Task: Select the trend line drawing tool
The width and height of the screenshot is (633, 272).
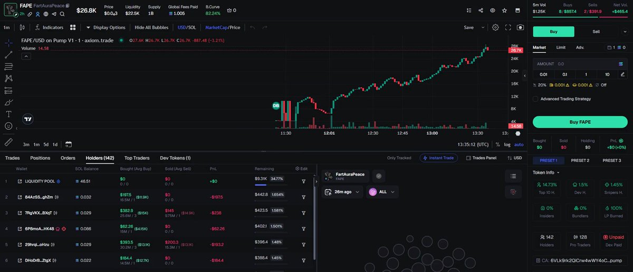Action: tap(9, 54)
